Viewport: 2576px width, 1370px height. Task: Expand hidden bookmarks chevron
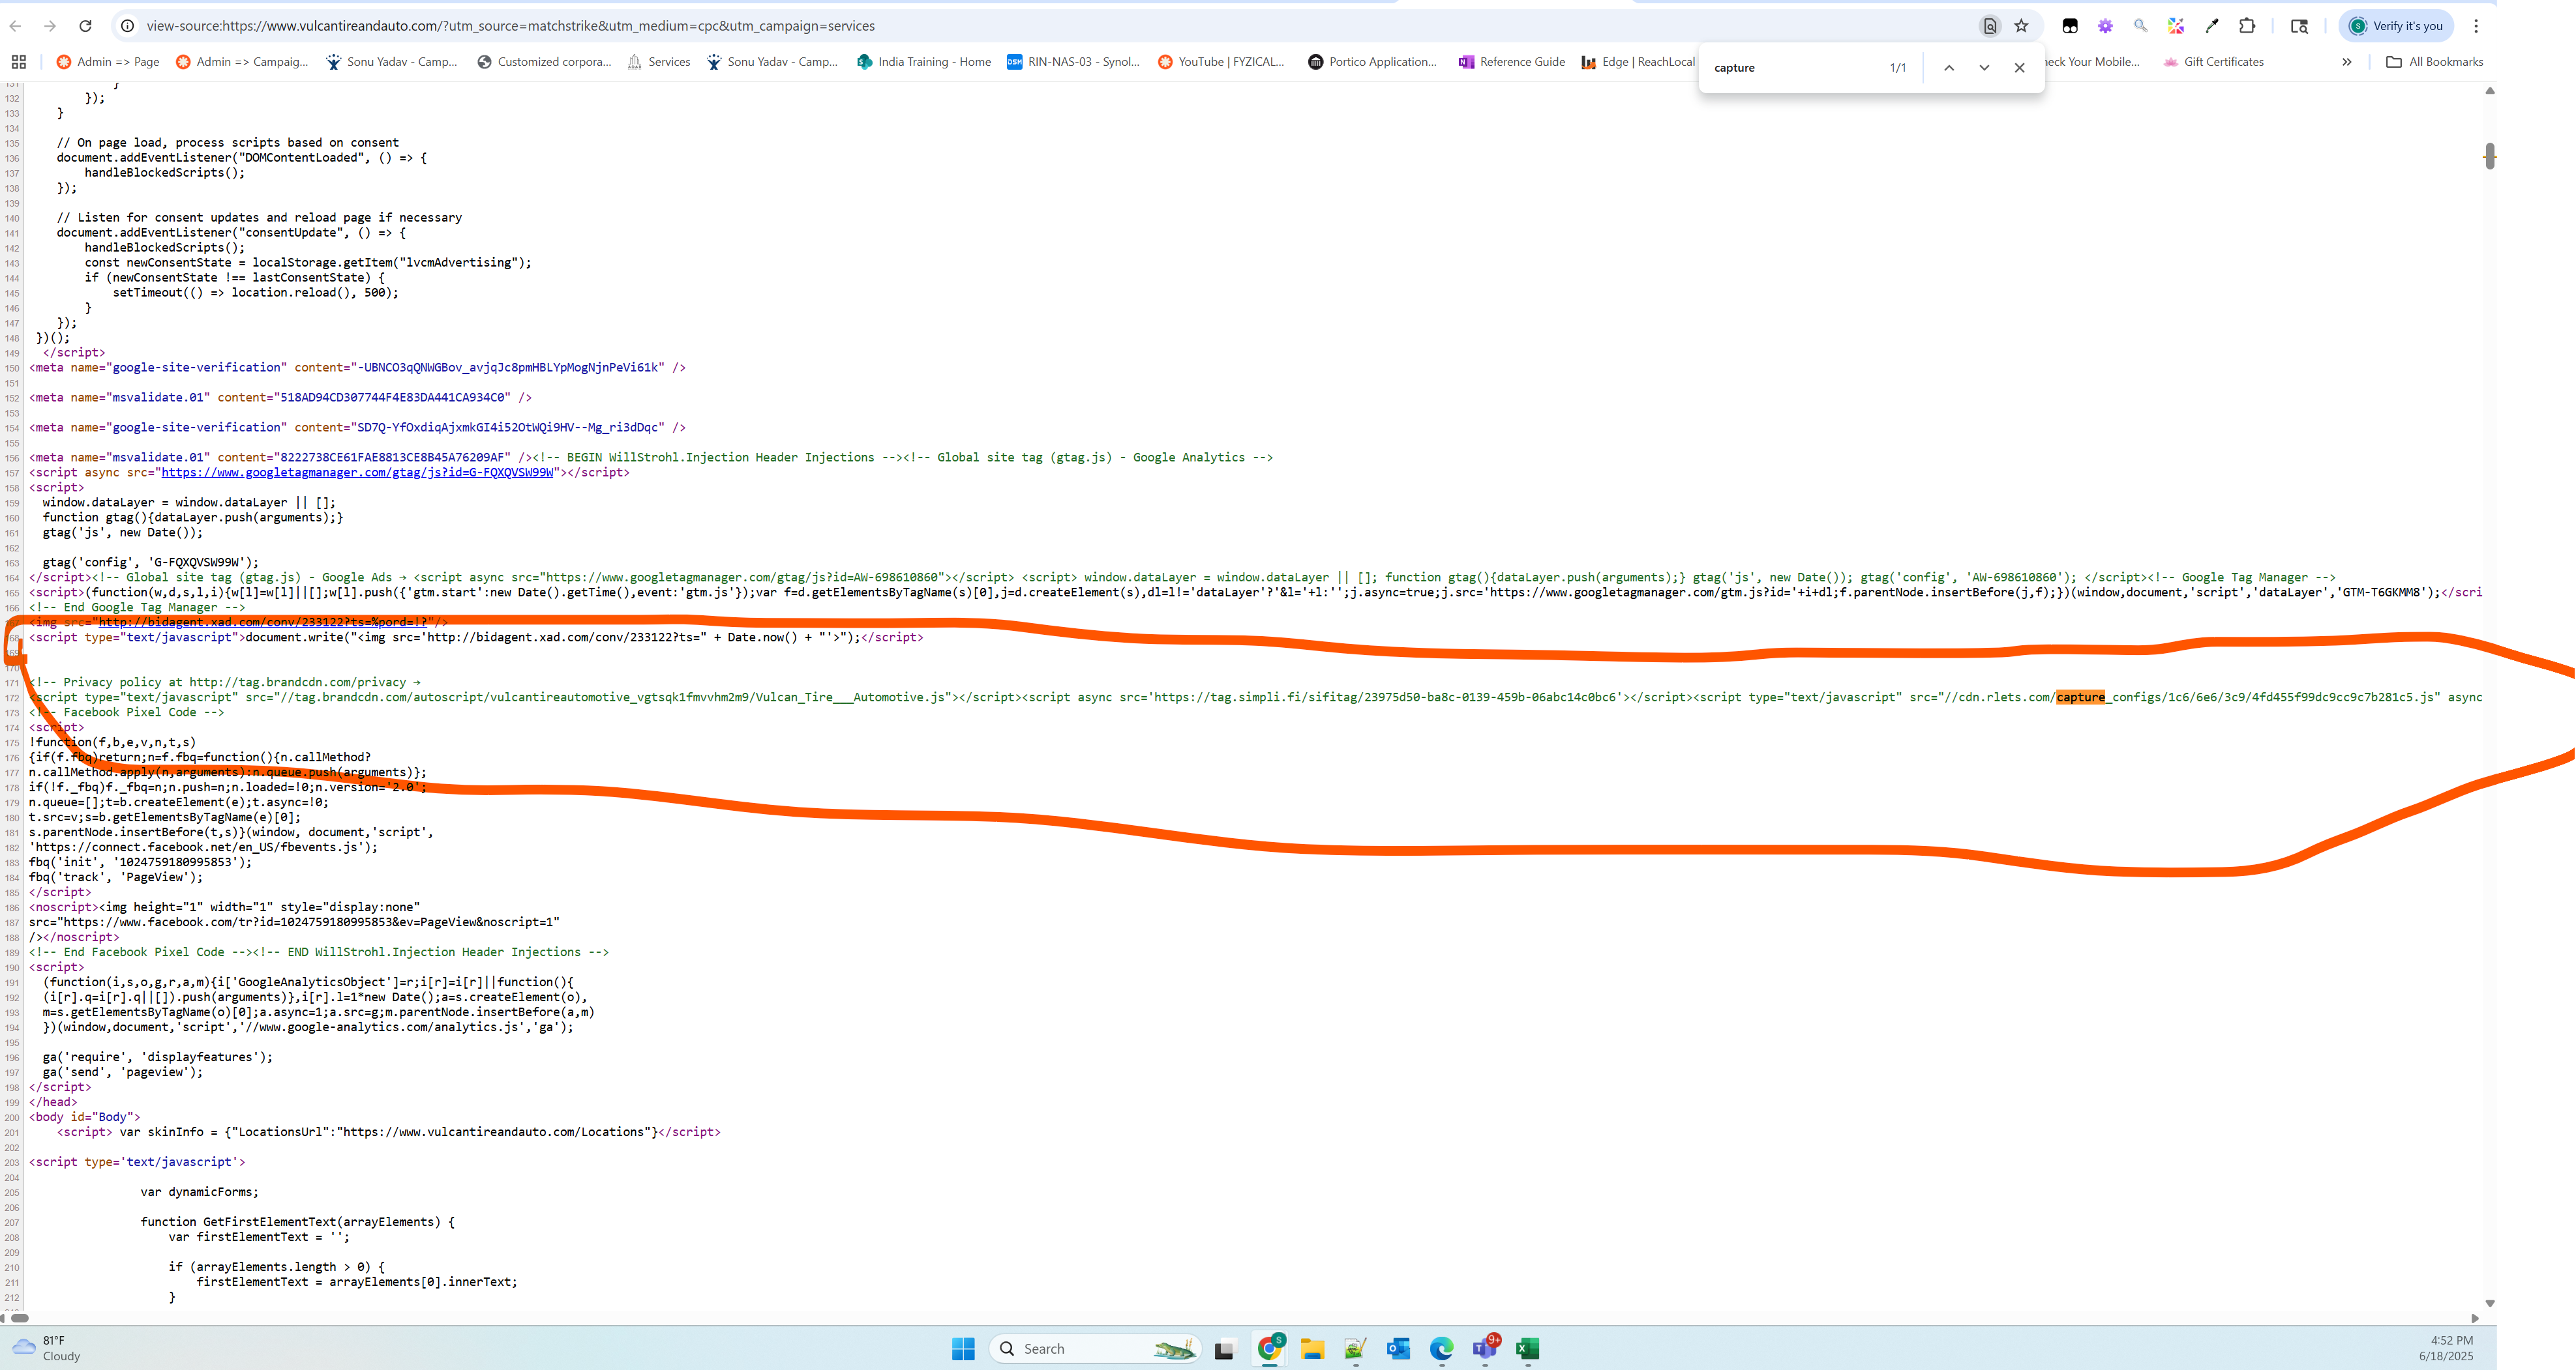point(2346,62)
